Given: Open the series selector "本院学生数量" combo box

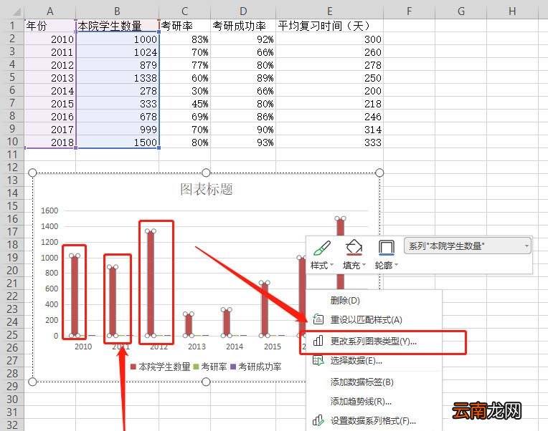Looking at the screenshot, I should point(468,246).
